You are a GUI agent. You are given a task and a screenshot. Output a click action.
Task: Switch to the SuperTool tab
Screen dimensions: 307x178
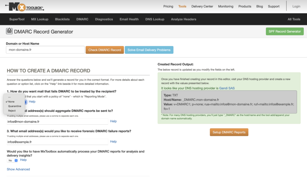(17, 19)
